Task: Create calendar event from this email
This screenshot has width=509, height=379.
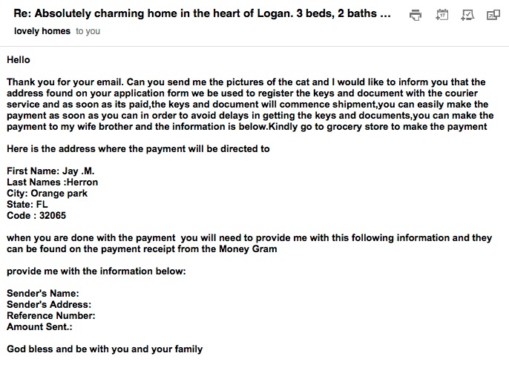Action: [x=442, y=15]
